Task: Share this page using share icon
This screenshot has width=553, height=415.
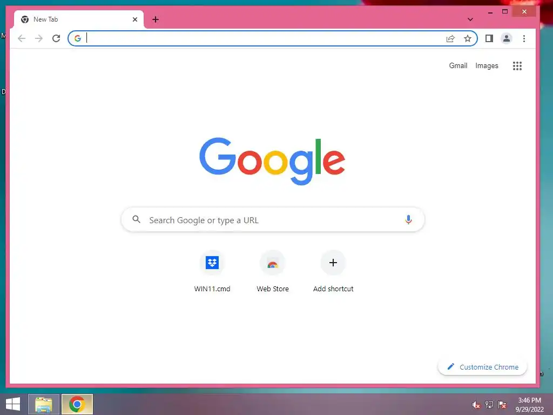Action: pyautogui.click(x=450, y=38)
